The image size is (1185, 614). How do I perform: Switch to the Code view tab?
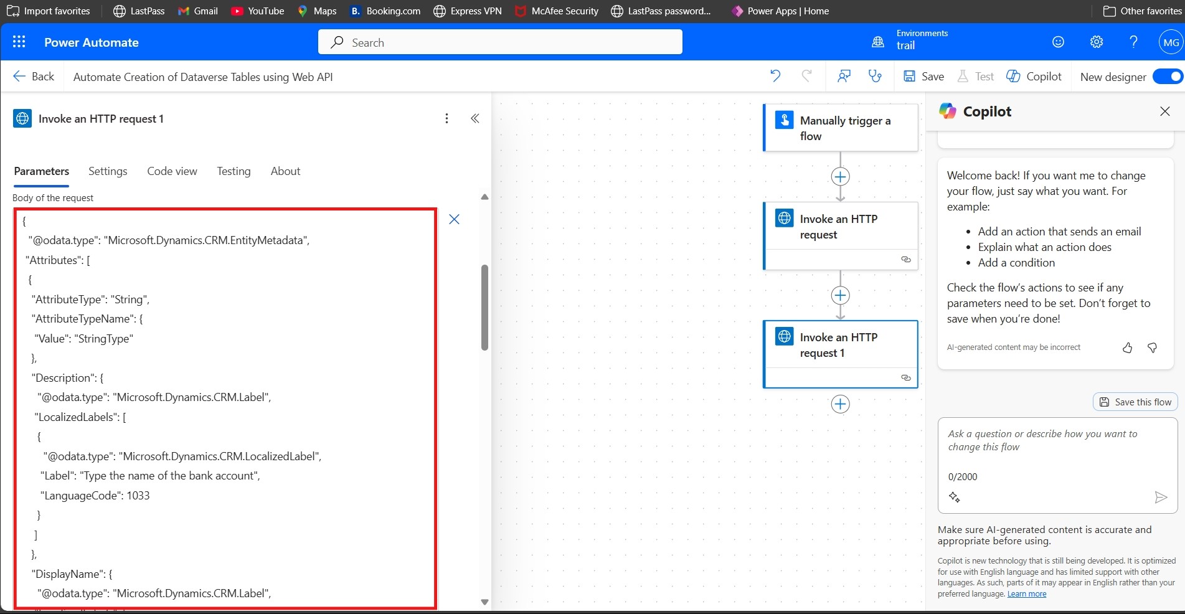click(x=172, y=171)
